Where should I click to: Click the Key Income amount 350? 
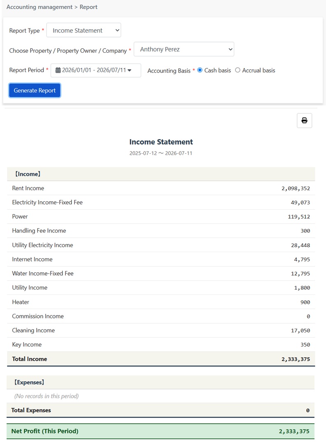pos(305,345)
